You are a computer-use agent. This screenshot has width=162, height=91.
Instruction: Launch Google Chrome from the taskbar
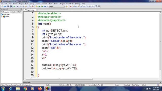(25, 89)
